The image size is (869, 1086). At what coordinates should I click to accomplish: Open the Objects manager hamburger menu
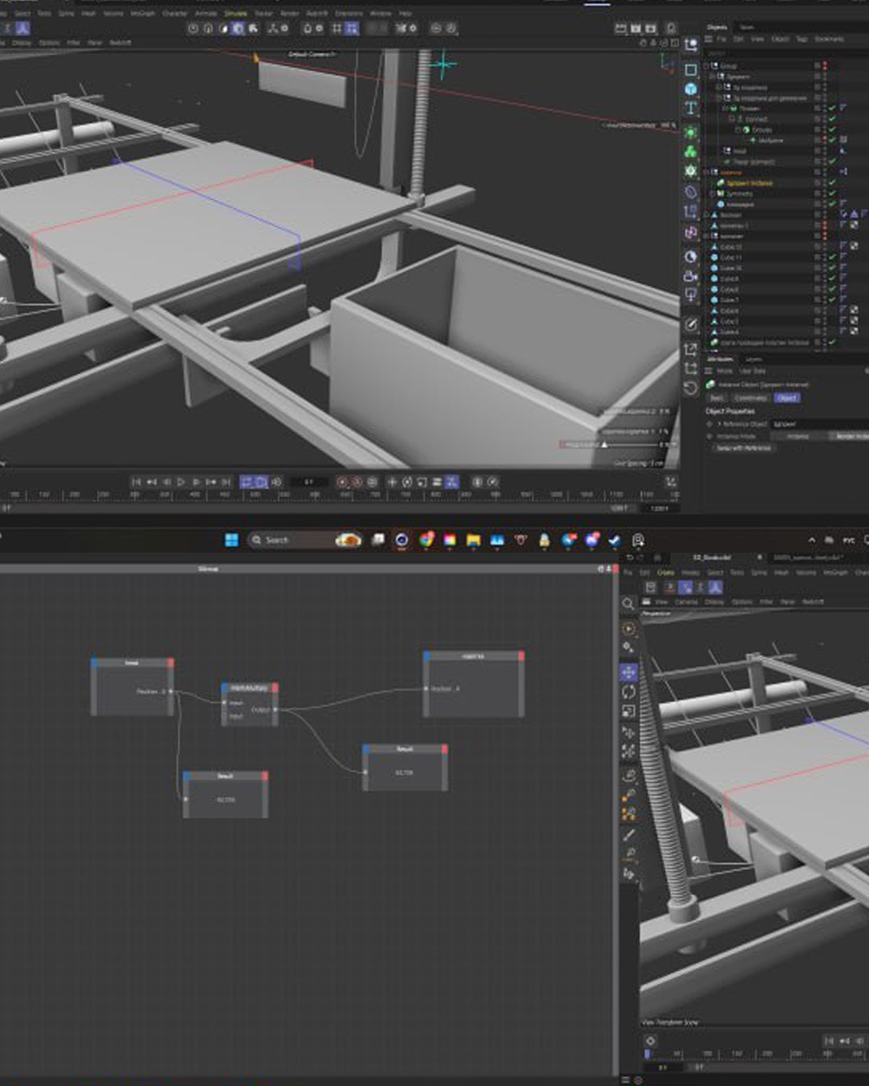(709, 39)
